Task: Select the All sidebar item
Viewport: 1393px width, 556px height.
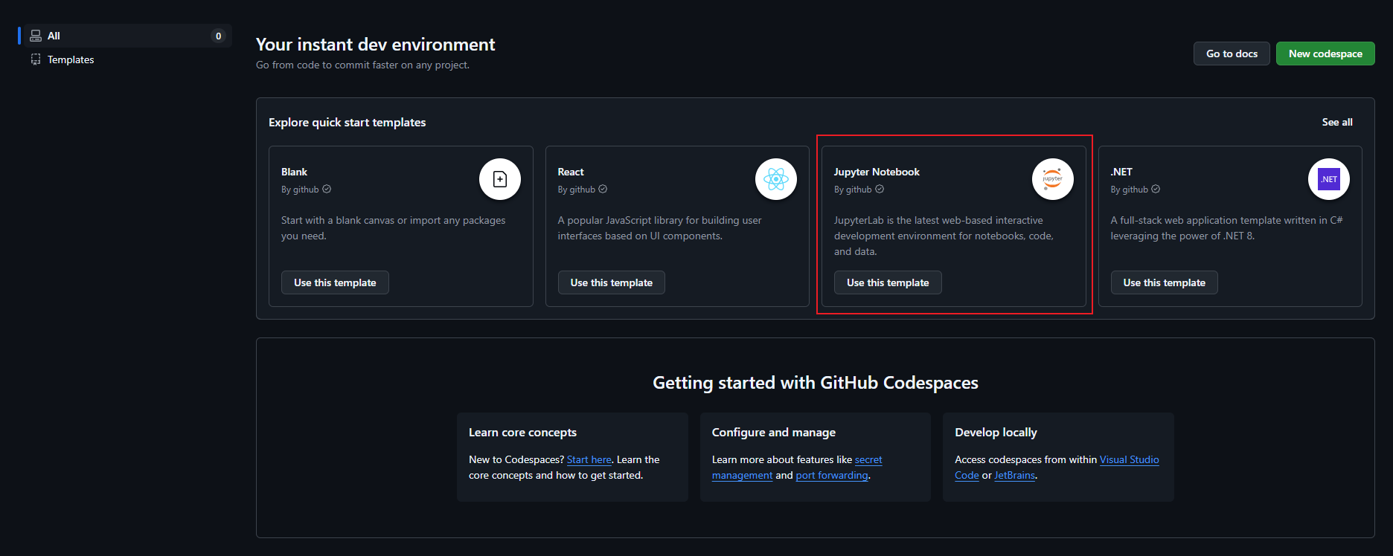Action: tap(128, 36)
